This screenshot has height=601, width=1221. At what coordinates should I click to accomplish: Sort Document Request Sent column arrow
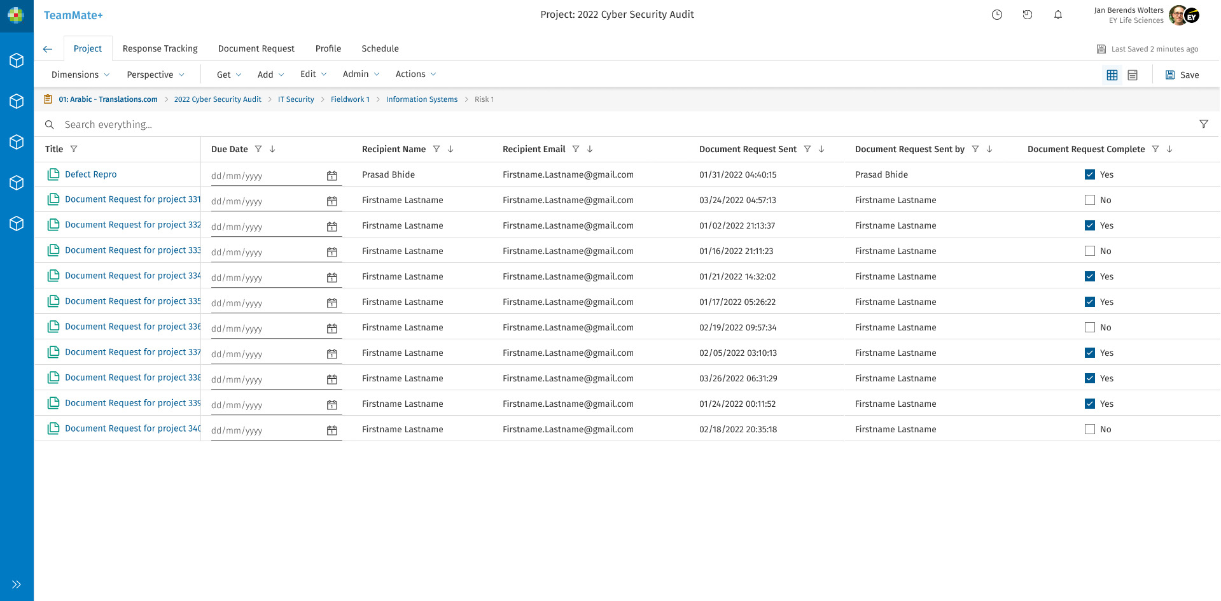[821, 149]
